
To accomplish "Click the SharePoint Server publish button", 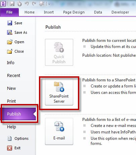I will coord(59,92).
